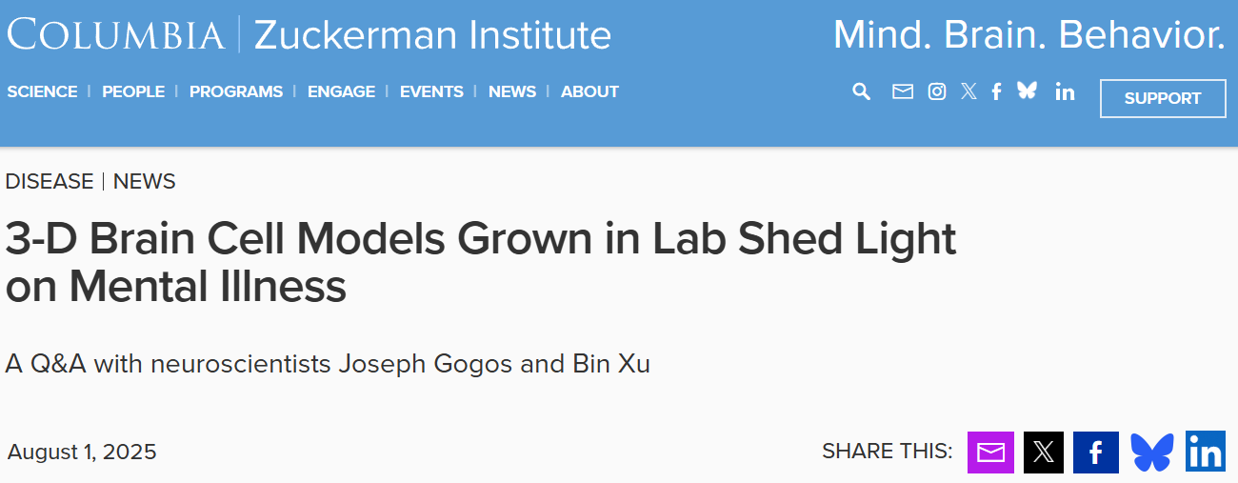This screenshot has height=483, width=1238.
Task: Open the Instagram icon in header
Action: coord(937,91)
